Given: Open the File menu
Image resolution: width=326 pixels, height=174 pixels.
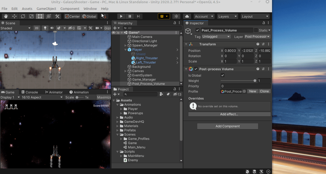Looking at the screenshot, I should [x=5, y=9].
